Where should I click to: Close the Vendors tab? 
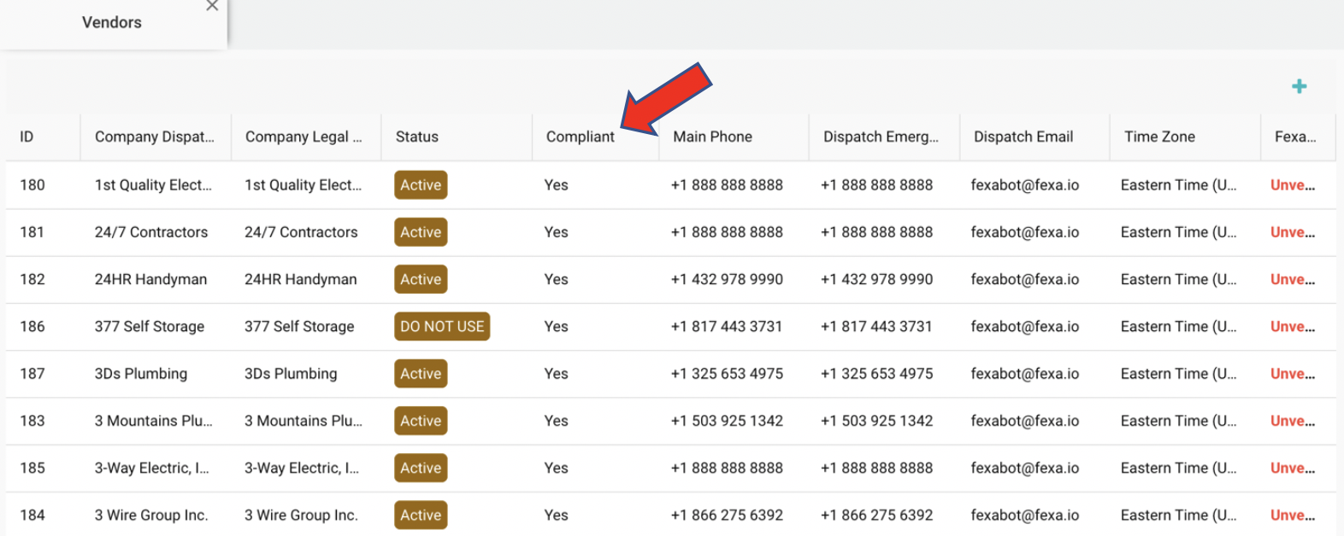click(x=212, y=6)
